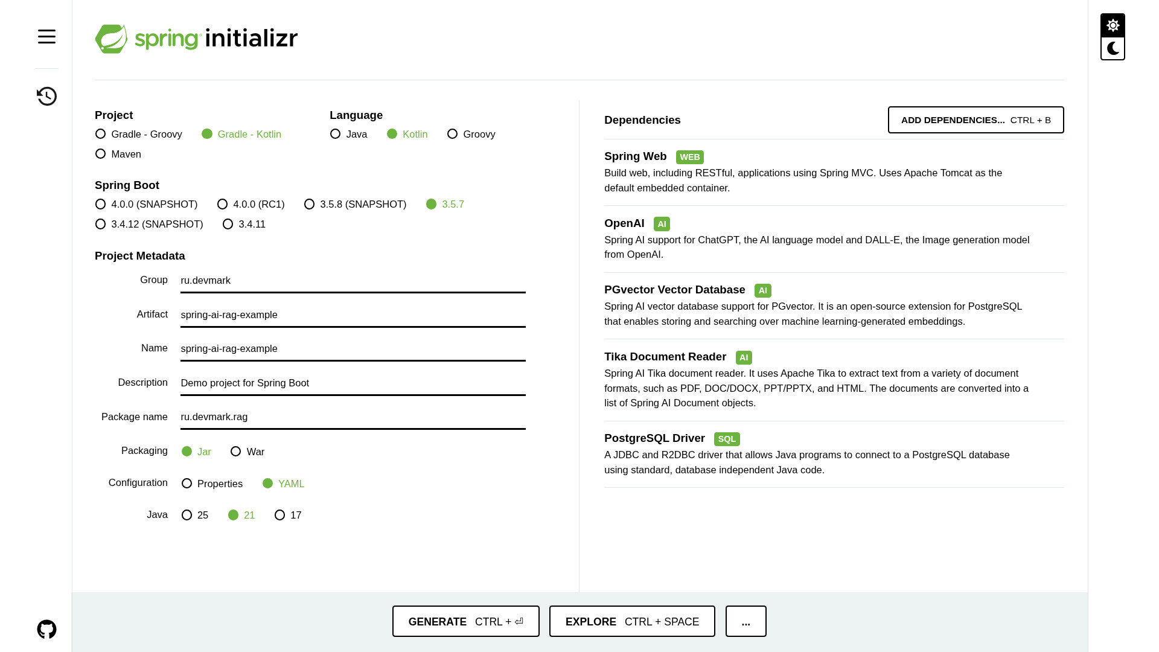Expand the more options ellipsis button
The image size is (1159, 652).
click(746, 621)
